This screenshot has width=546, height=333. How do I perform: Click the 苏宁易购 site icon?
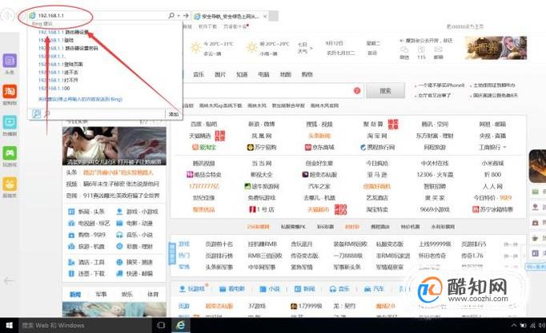click(250, 147)
